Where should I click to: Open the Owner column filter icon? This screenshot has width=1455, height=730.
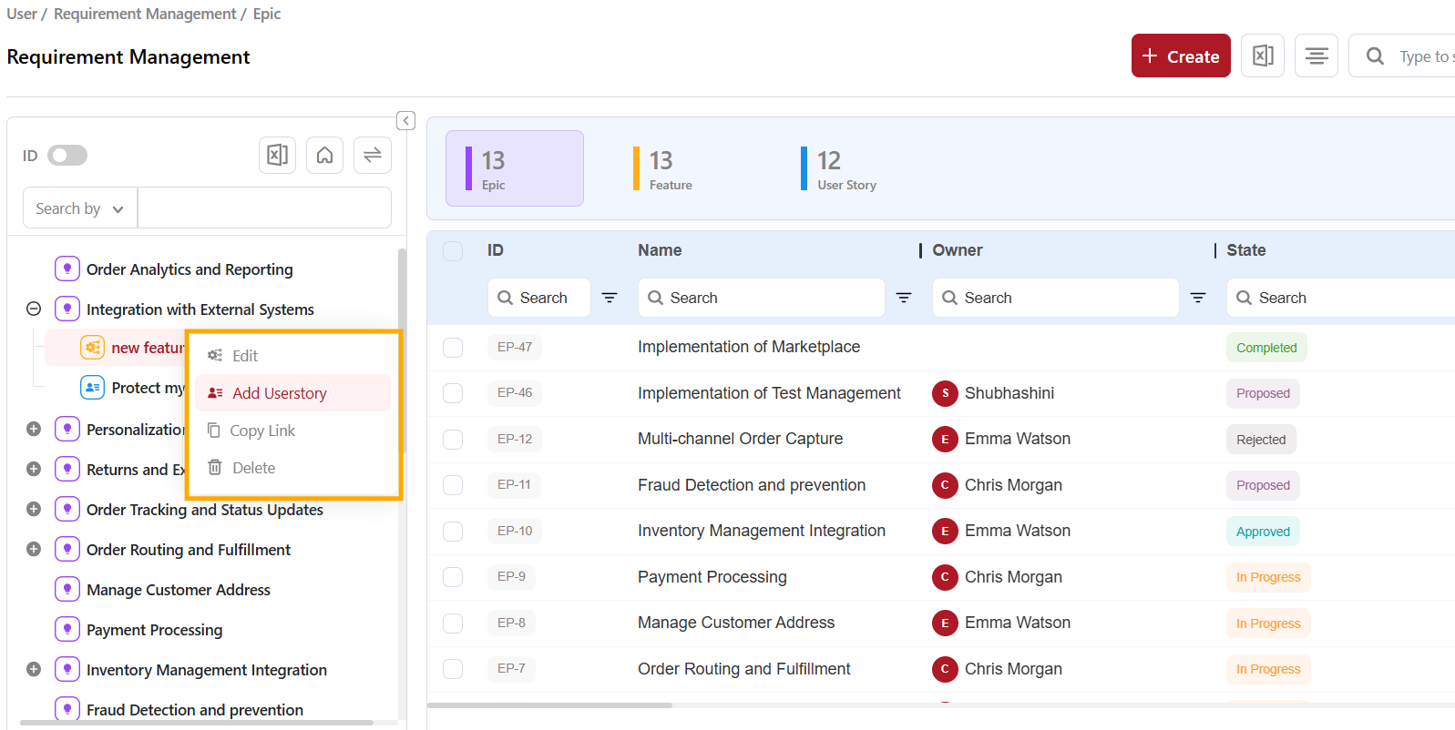point(1197,298)
